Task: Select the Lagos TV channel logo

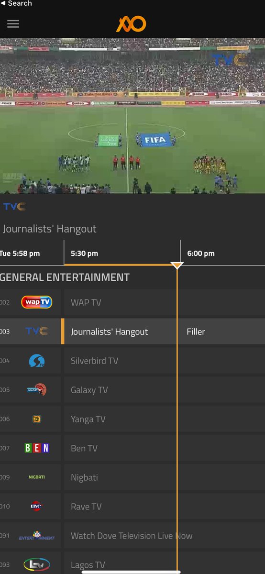Action: (37, 565)
